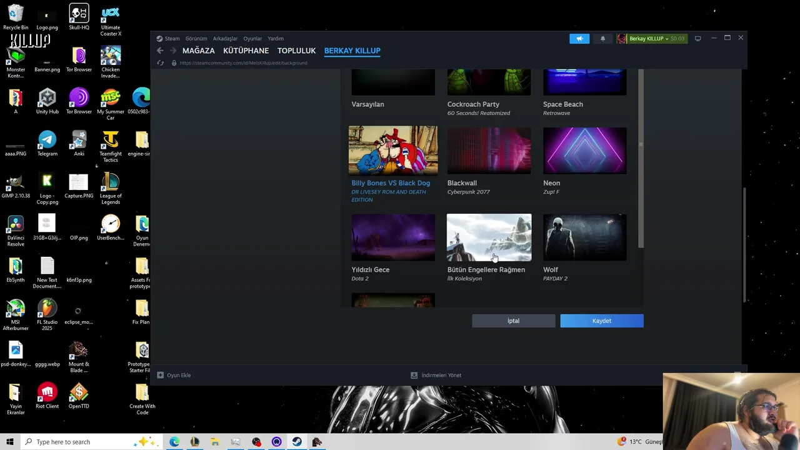Screen dimensions: 800x450
Task: Click the Steam URL address field
Action: (244, 62)
